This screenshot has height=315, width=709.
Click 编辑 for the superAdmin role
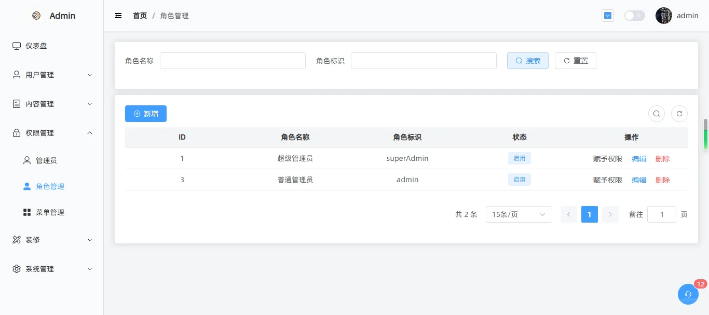tap(639, 158)
